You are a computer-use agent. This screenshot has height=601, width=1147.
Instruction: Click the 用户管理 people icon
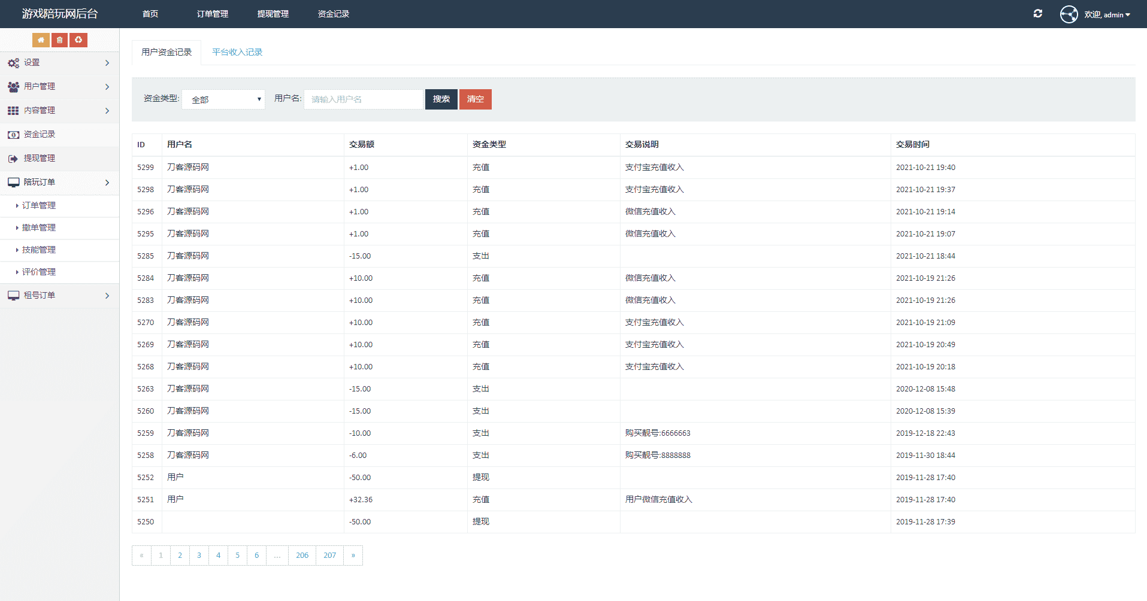[x=13, y=87]
